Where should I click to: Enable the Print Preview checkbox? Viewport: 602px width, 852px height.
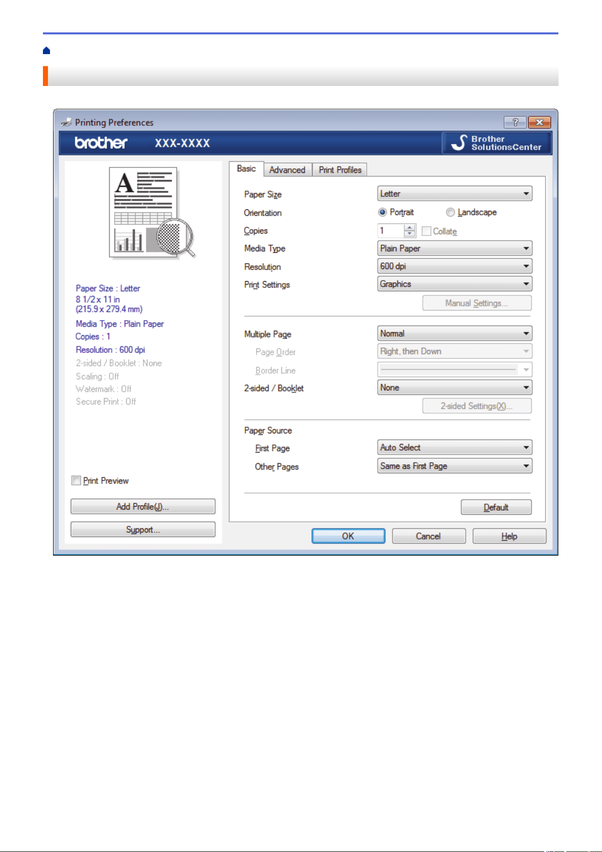(76, 480)
